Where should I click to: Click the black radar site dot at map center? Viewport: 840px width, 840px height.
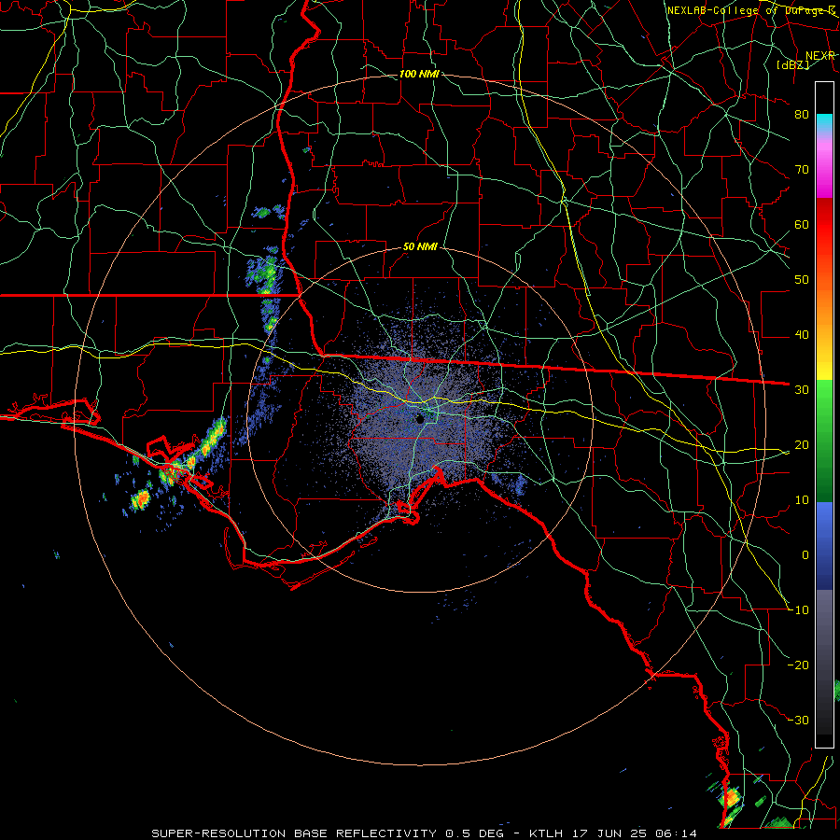pos(420,419)
